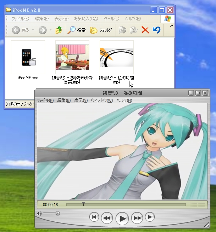216x232 pixels.
Task: Jump to start with skip-back button
Action: click(94, 217)
